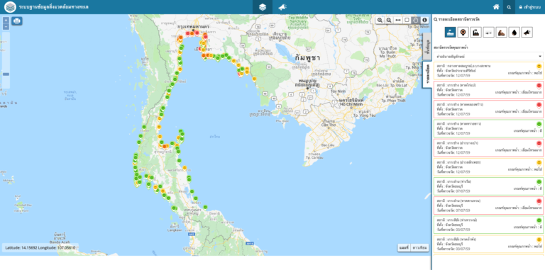The height and width of the screenshot is (270, 545).
Task: Click the map zoom in plus button
Action: click(6, 20)
